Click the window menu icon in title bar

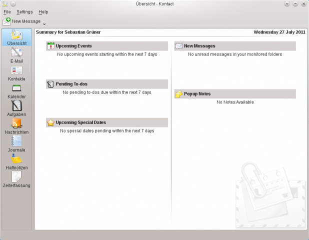[5, 3]
